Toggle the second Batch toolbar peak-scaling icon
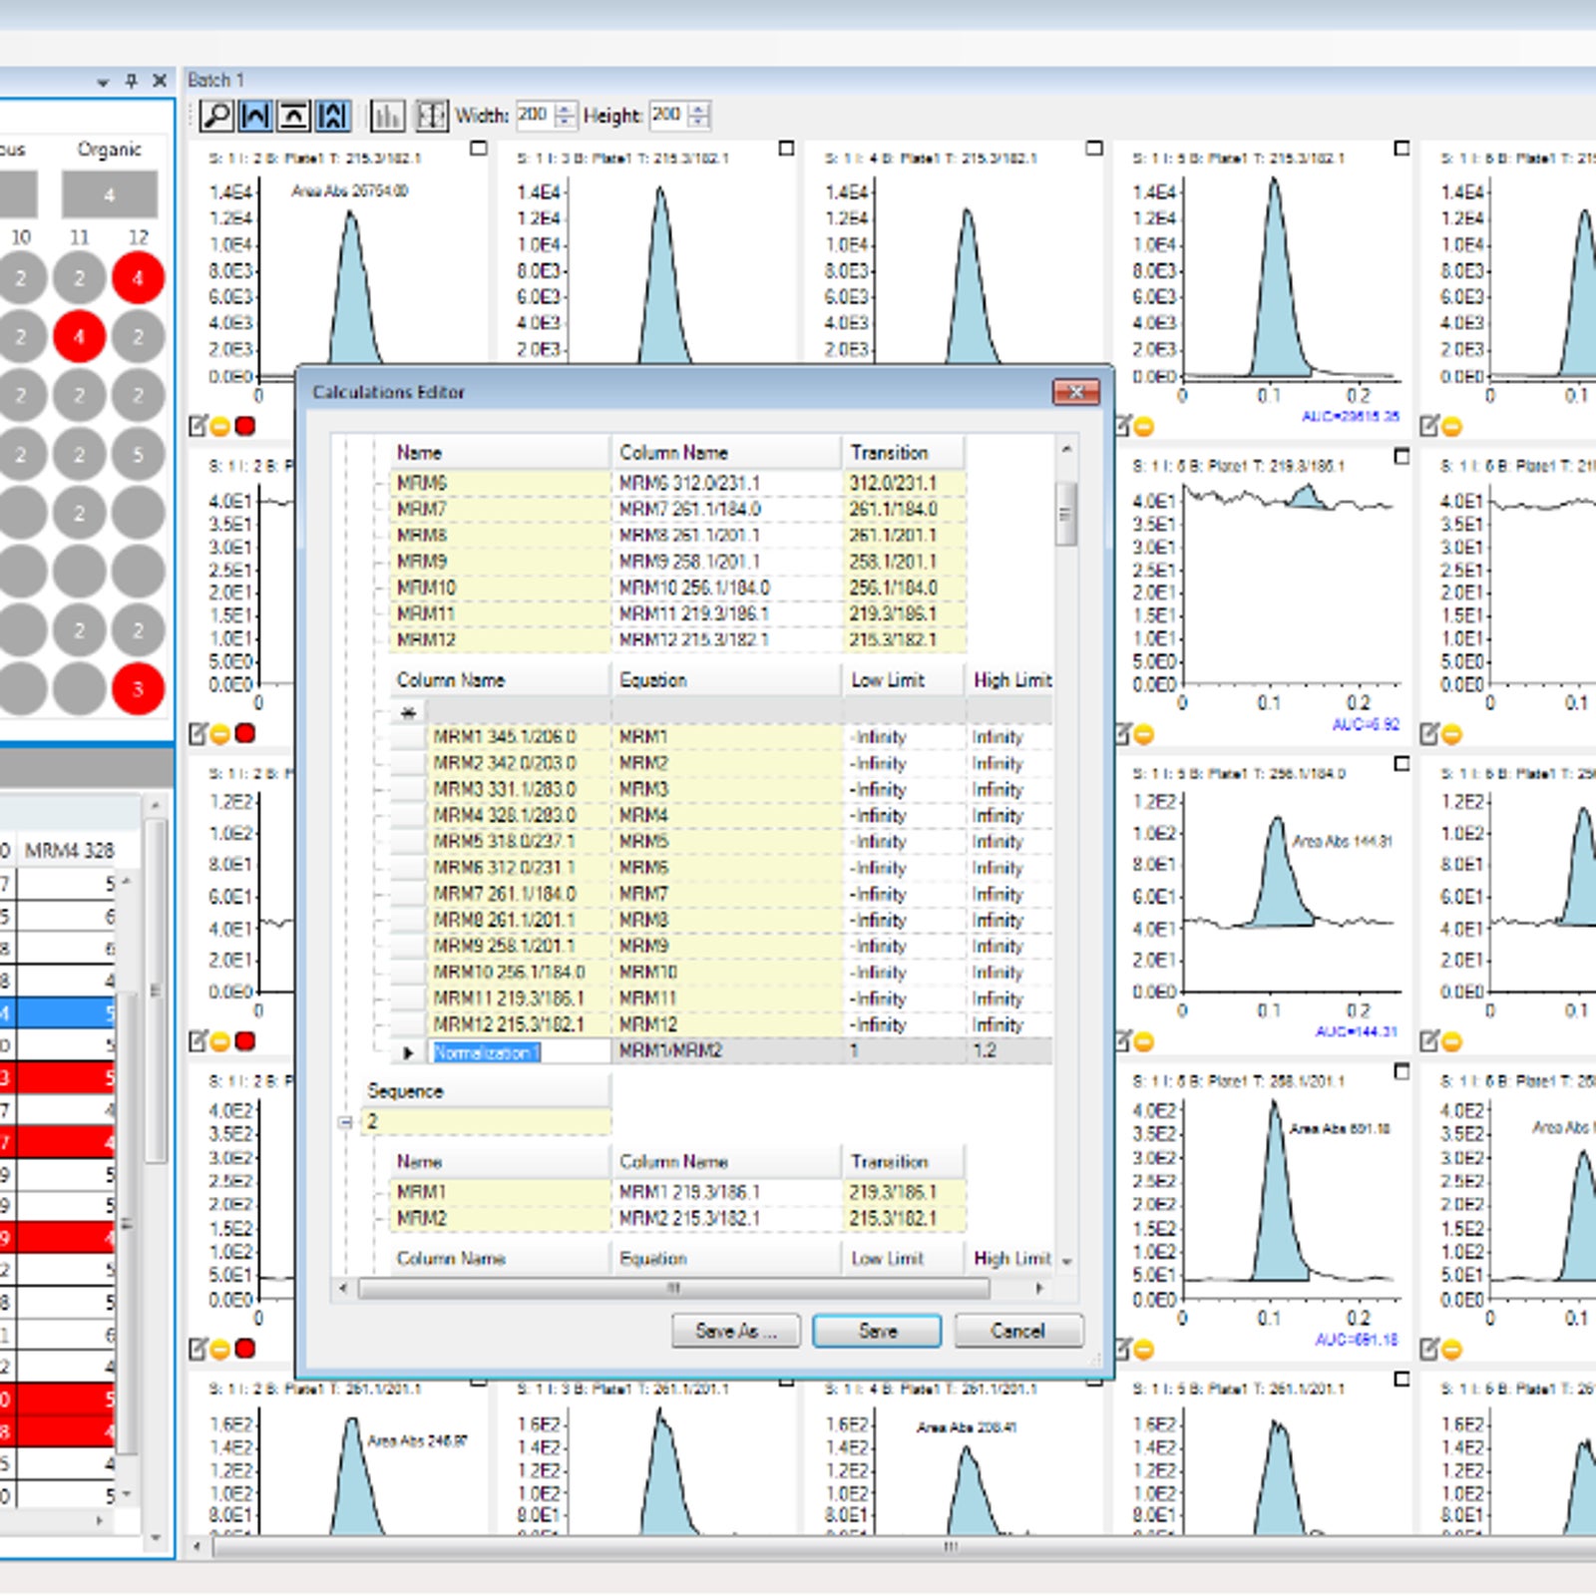The width and height of the screenshot is (1596, 1596). pyautogui.click(x=255, y=116)
